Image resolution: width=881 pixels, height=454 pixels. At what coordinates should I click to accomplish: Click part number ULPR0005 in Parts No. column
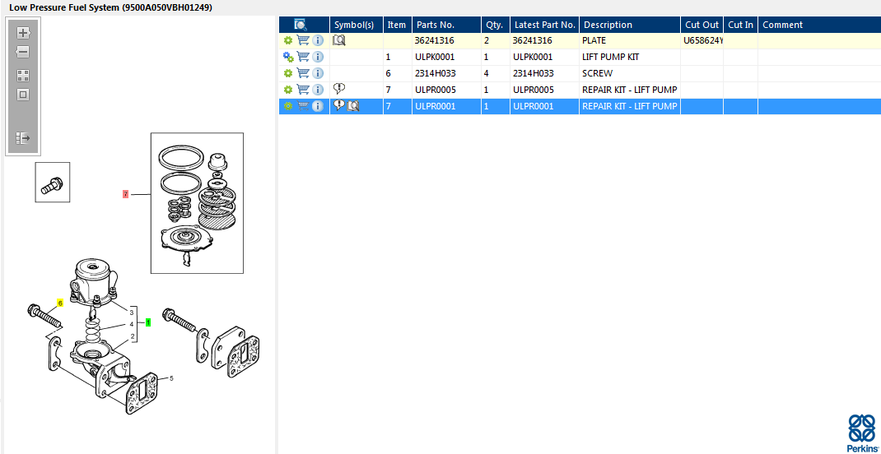[435, 89]
